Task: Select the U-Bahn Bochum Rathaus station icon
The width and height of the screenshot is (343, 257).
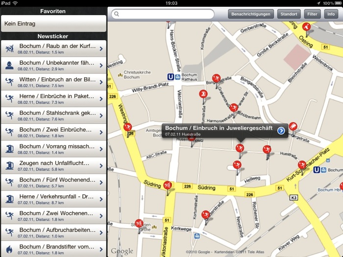Action: (x=171, y=76)
